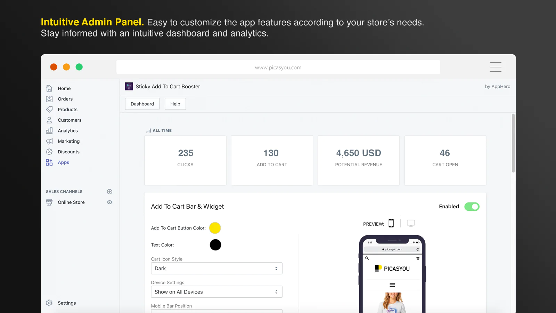556x313 pixels.
Task: View Online Store using eye icon
Action: click(x=109, y=202)
